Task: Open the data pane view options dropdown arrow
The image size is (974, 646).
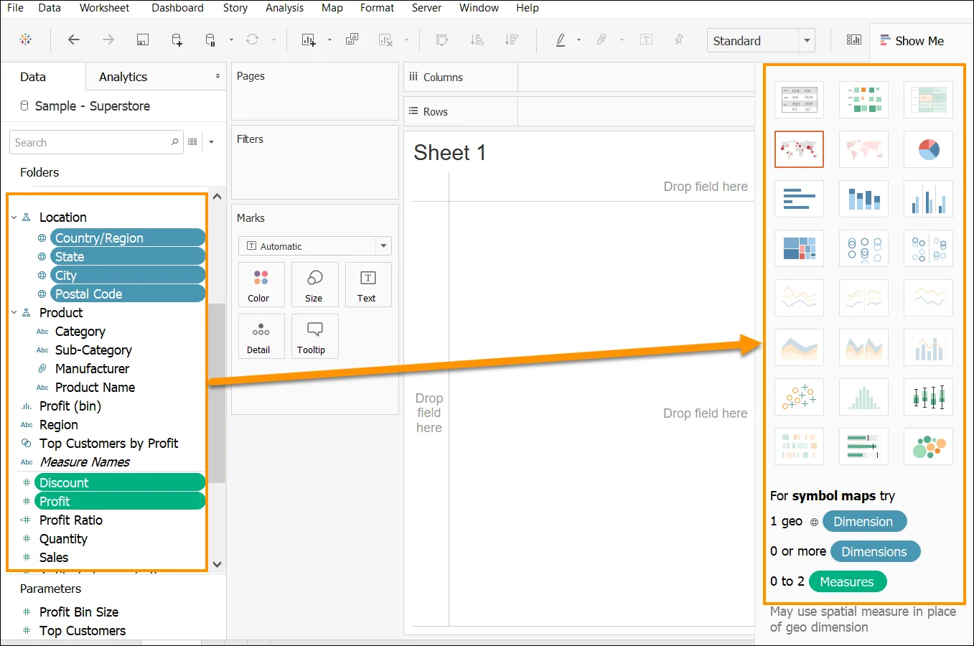Action: (211, 142)
